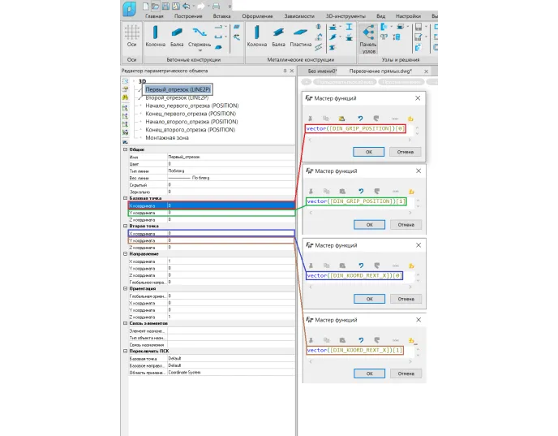The image size is (558, 436).
Task: Click the top icon of editor sidebar
Action: pyautogui.click(x=125, y=81)
